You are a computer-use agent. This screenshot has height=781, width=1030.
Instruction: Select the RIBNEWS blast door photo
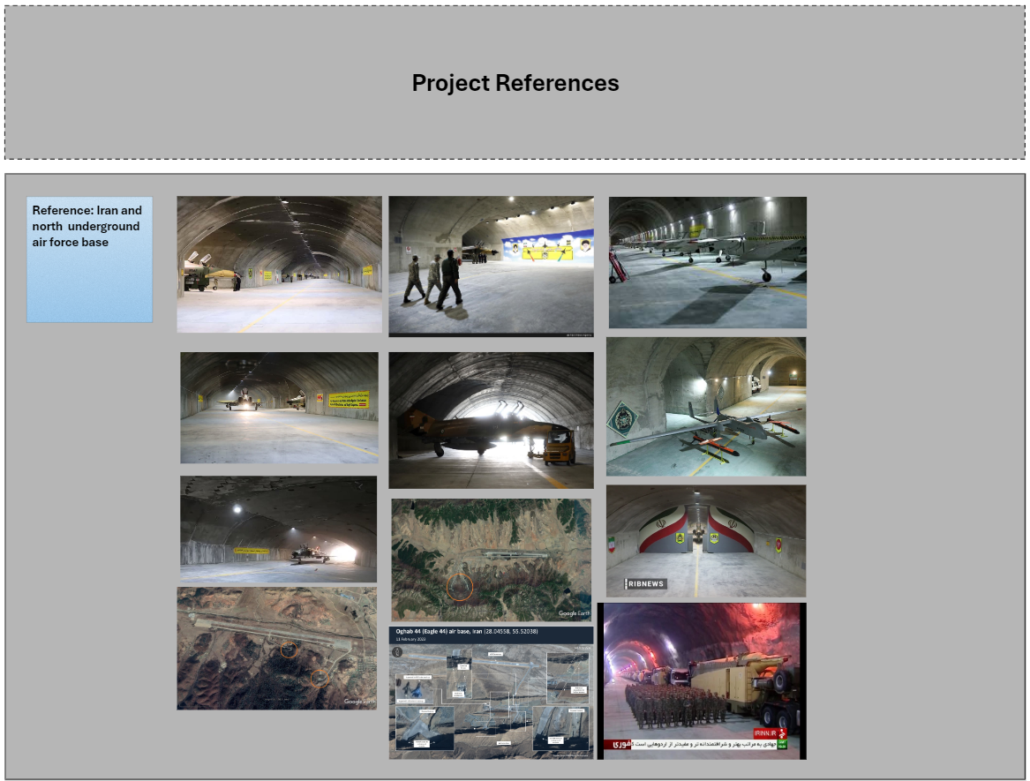click(x=706, y=541)
